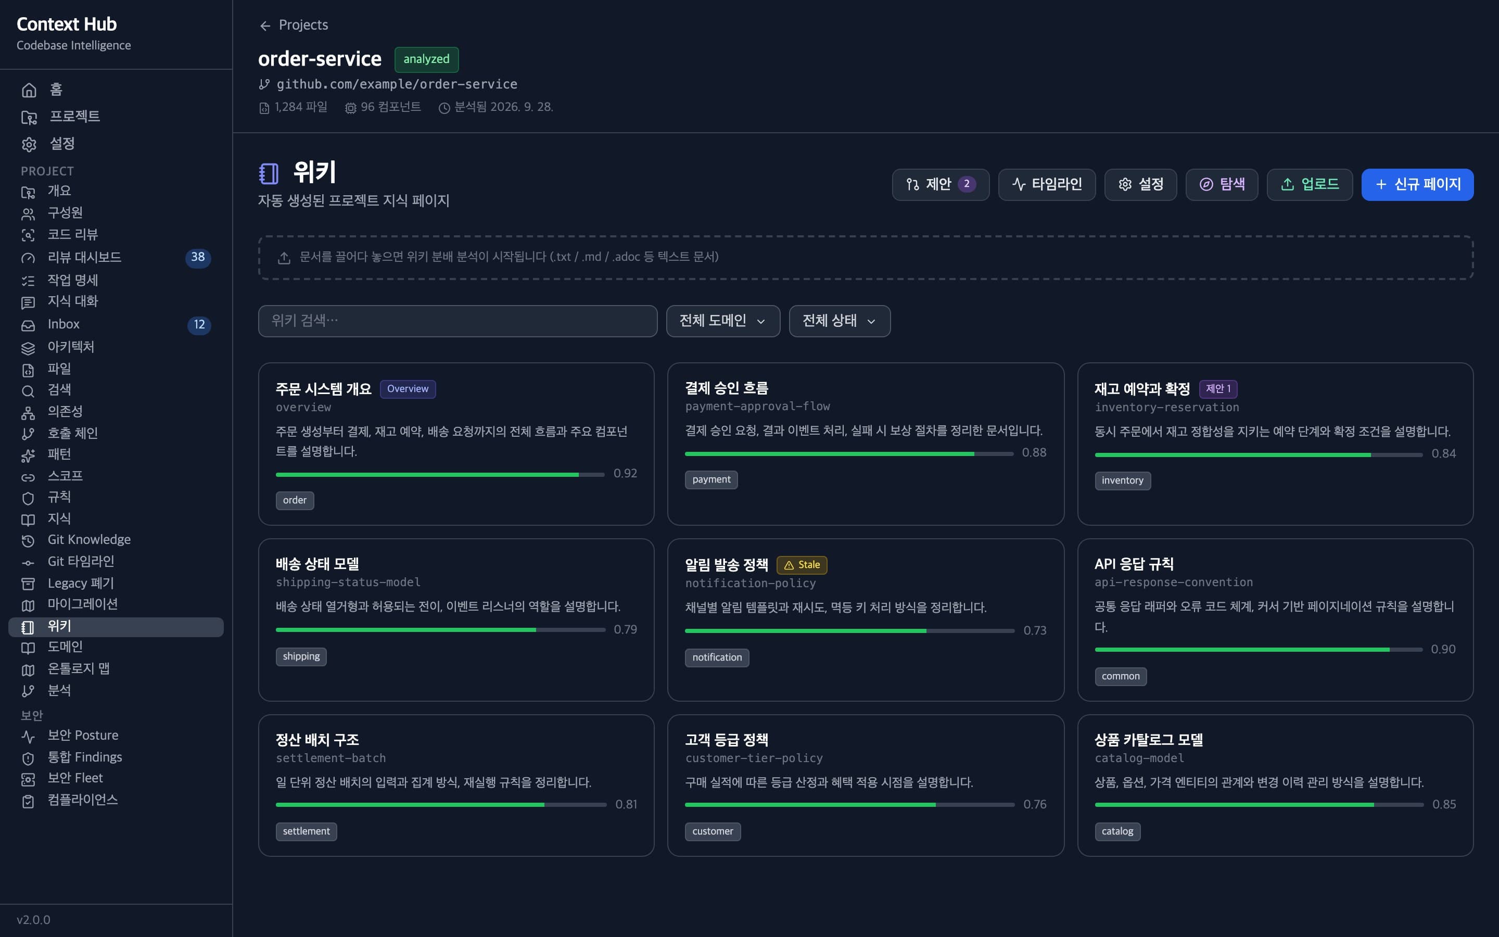Click the 보안 Posture activity icon
This screenshot has width=1499, height=937.
(x=28, y=736)
